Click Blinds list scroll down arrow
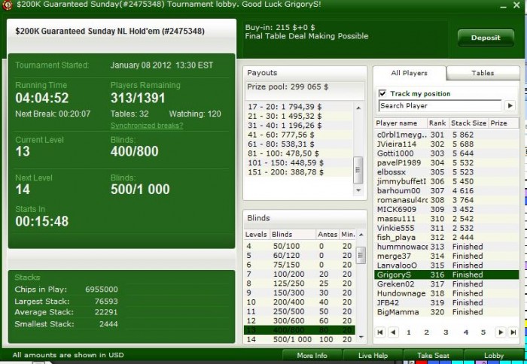 pyautogui.click(x=361, y=337)
